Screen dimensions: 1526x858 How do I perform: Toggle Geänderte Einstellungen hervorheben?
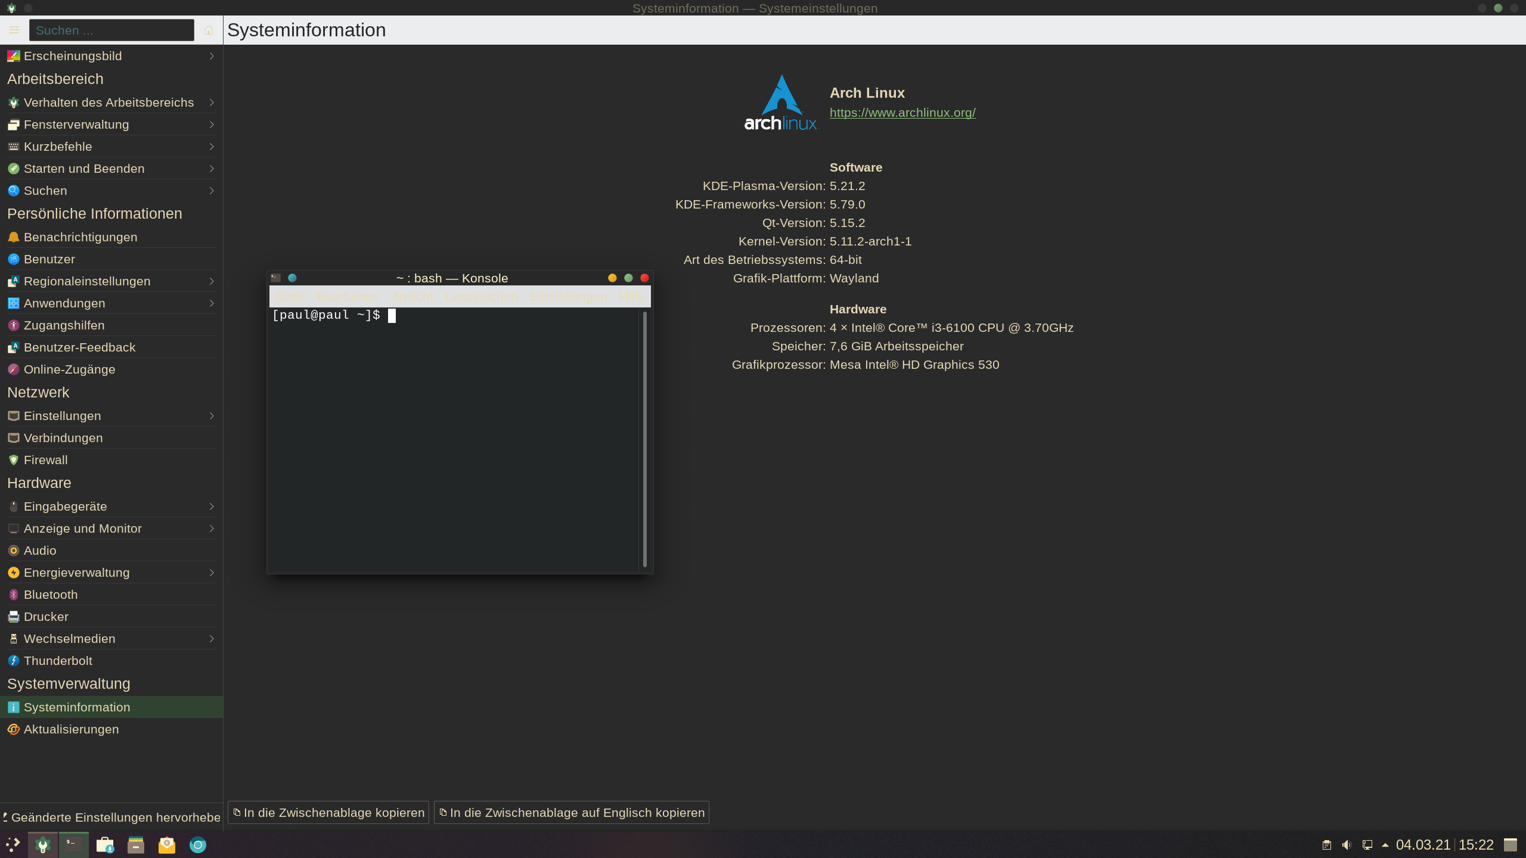[x=111, y=817]
